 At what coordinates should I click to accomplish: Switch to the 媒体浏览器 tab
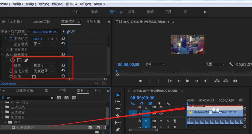click(x=25, y=91)
